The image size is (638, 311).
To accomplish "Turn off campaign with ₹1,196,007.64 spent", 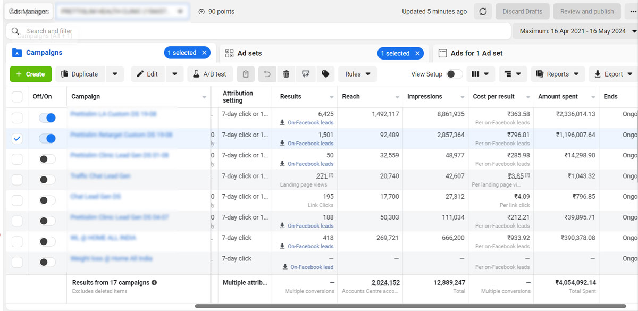I will tap(47, 138).
